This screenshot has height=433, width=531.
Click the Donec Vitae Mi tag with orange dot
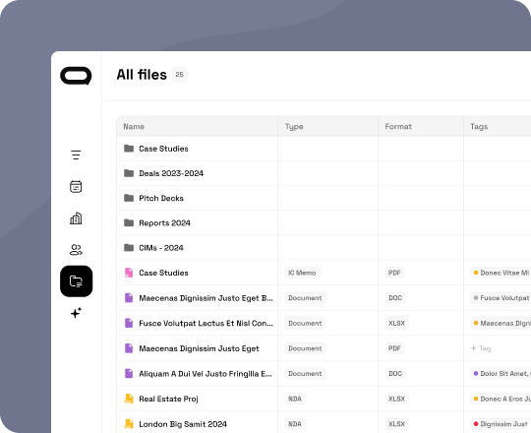501,273
